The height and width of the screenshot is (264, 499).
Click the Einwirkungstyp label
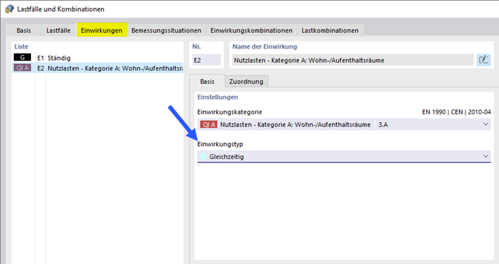[x=220, y=144]
